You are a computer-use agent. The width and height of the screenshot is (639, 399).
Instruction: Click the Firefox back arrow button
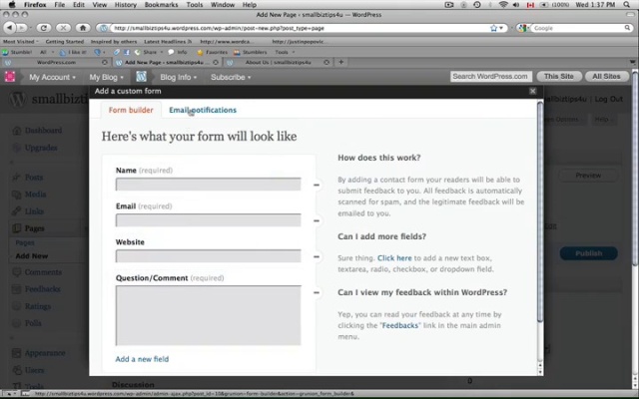click(x=9, y=28)
